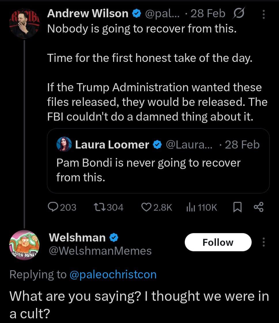
Task: Click the @WelshmanMemes handle
Action: pos(100,251)
